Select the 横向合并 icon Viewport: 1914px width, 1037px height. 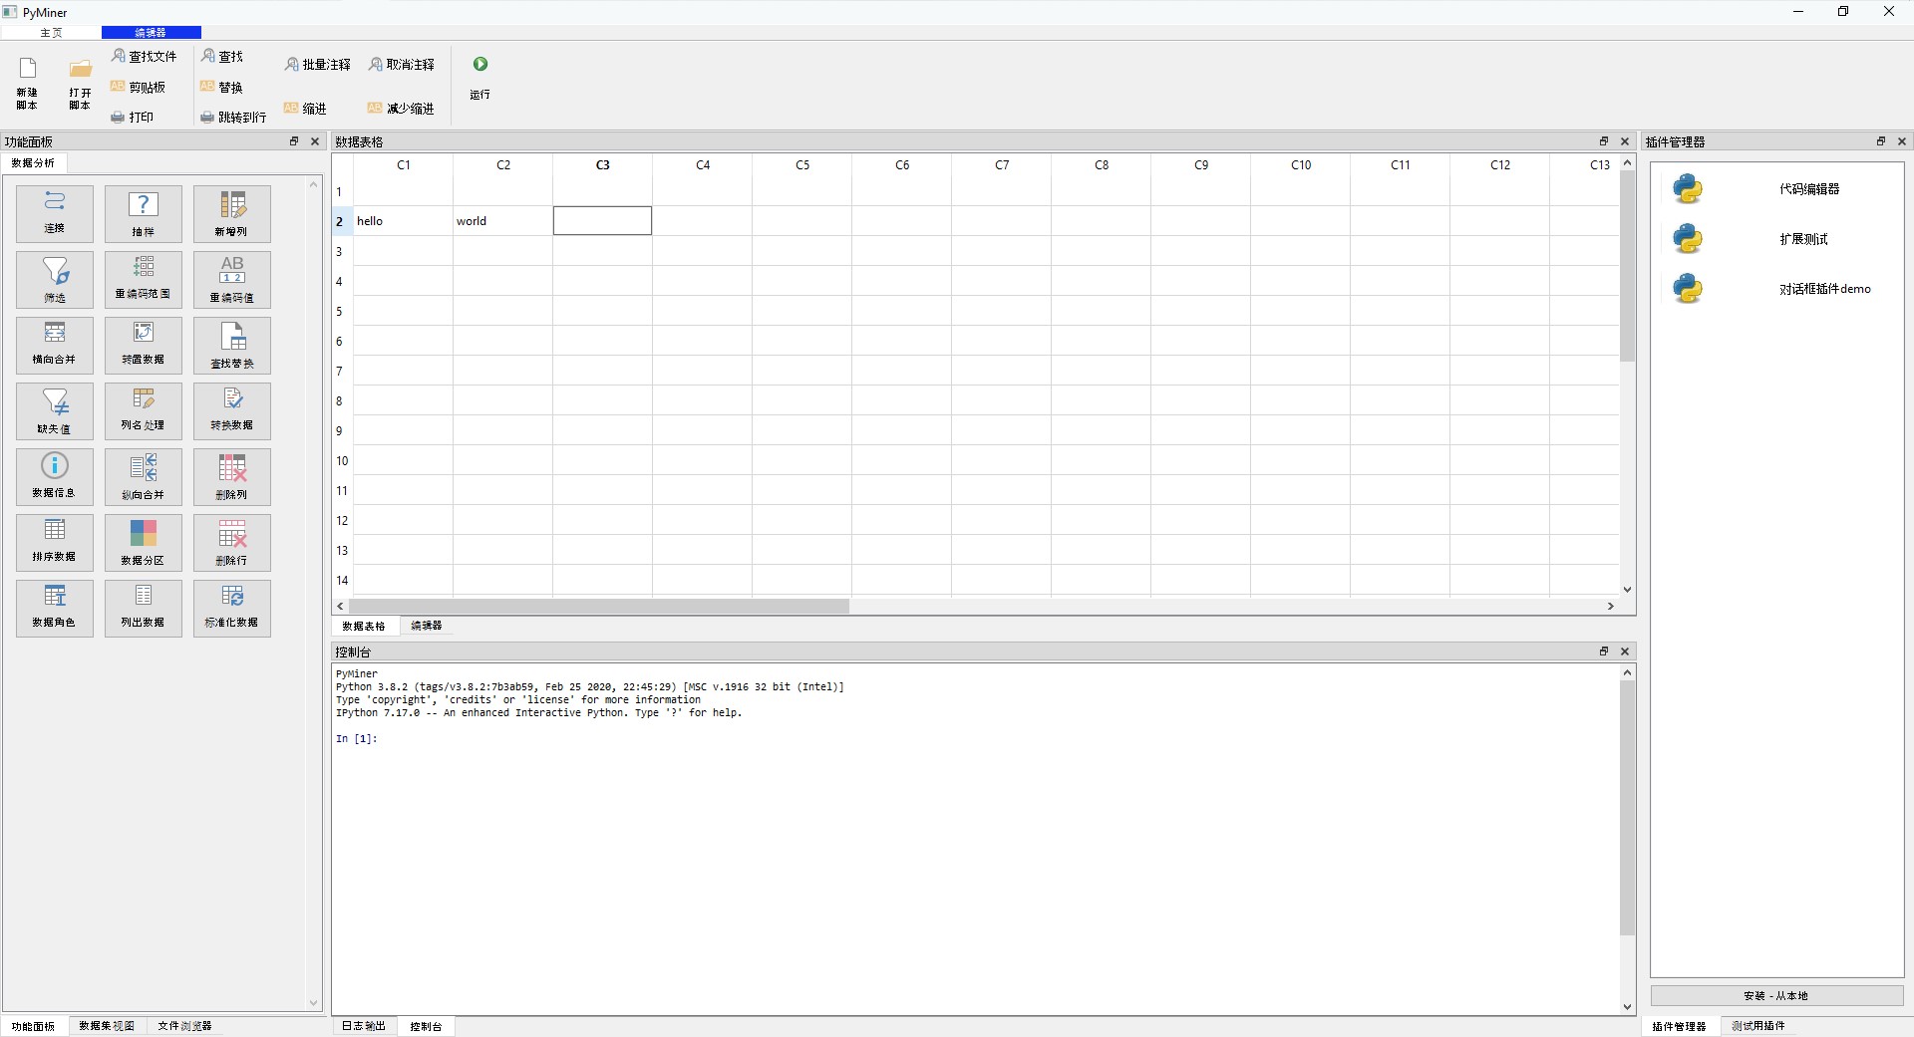point(55,345)
